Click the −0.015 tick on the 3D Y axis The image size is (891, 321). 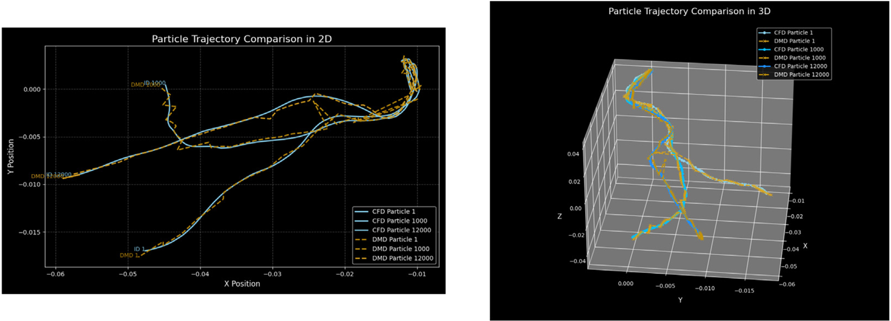[744, 291]
